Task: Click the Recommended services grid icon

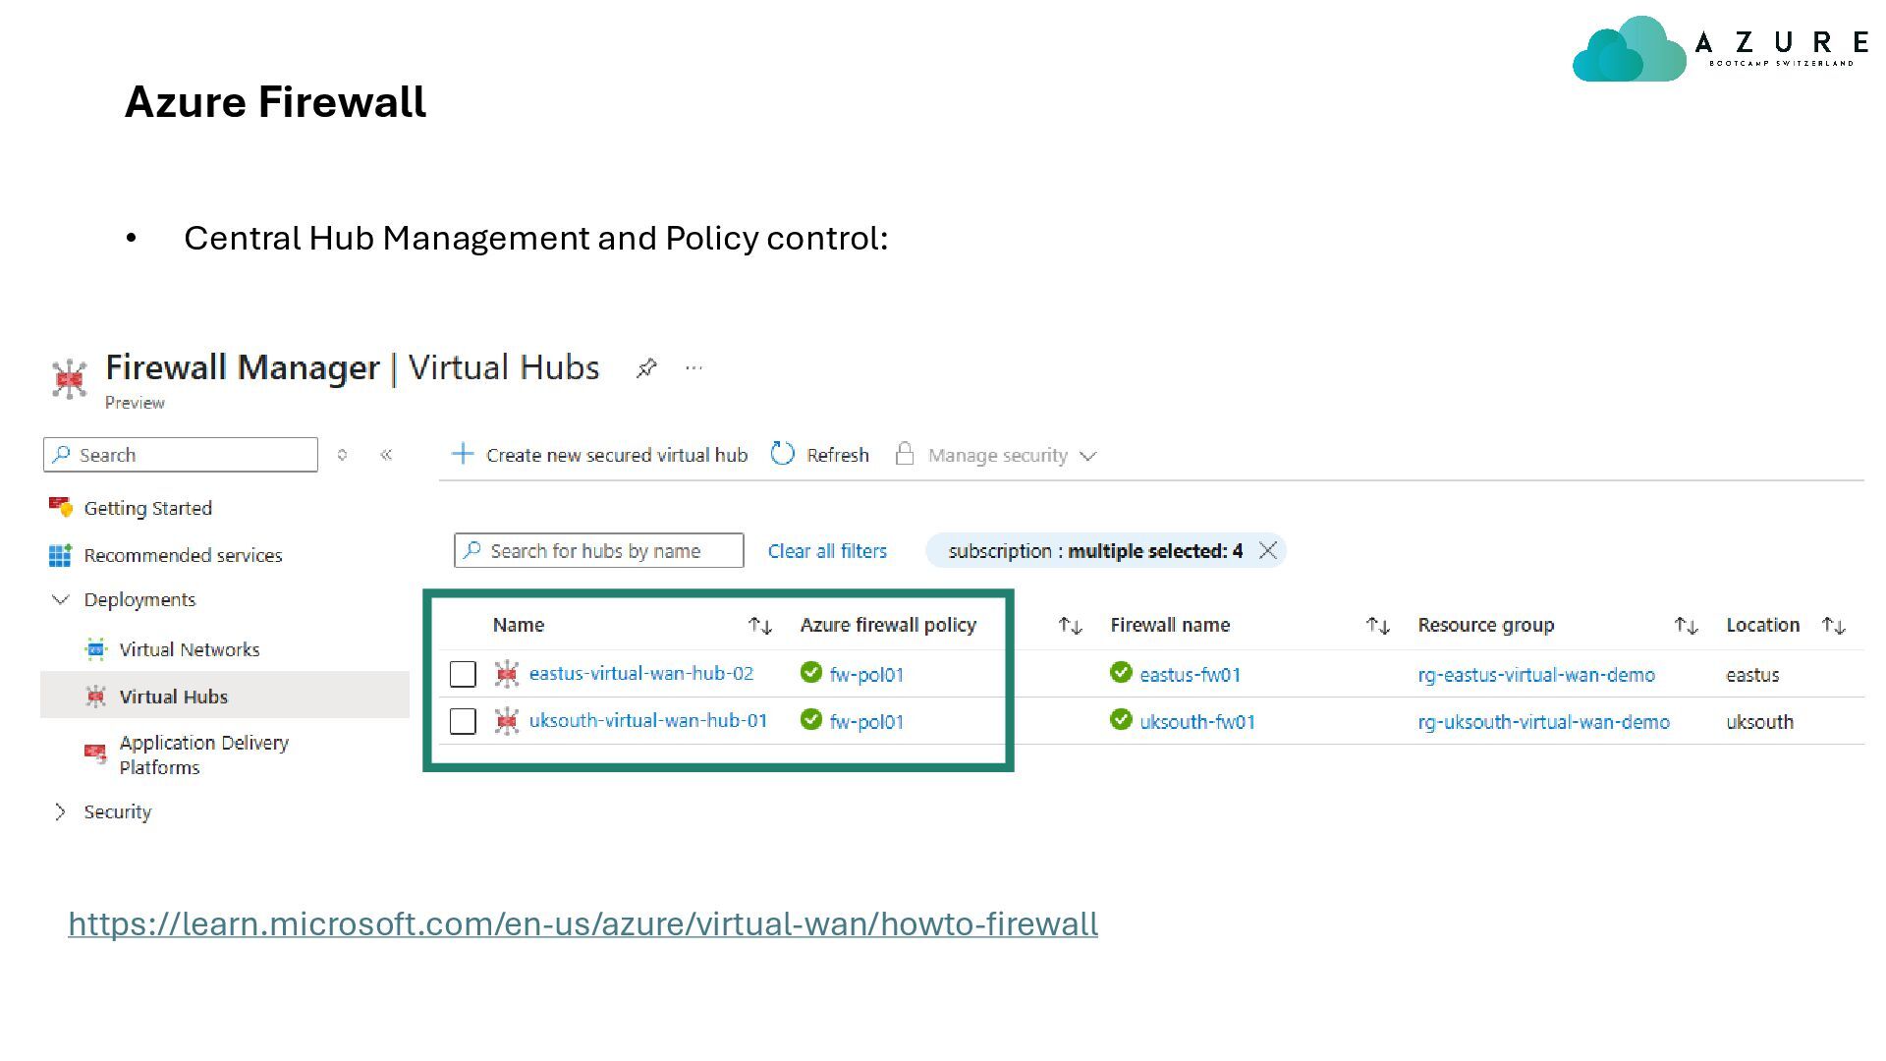Action: click(60, 555)
